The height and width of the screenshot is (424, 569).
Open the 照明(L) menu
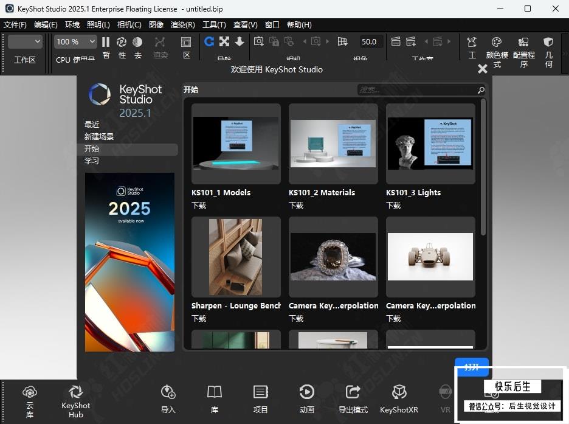98,25
